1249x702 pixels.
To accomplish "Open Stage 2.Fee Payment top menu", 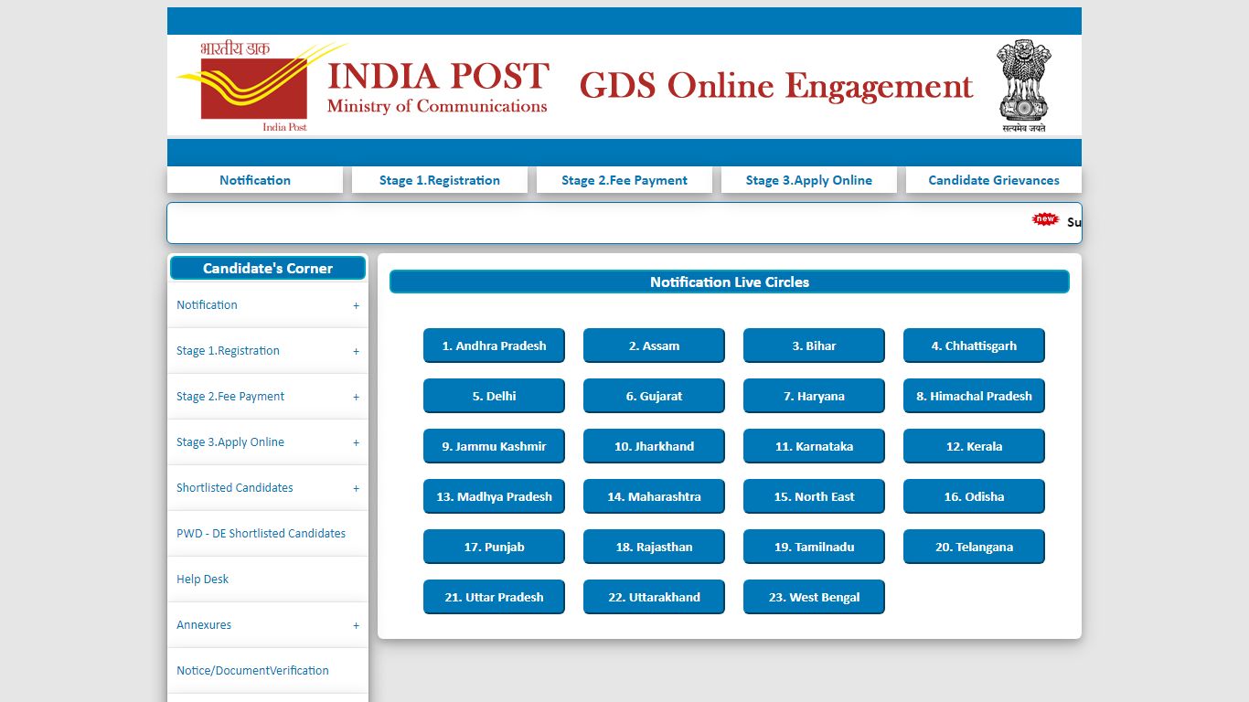I will pyautogui.click(x=624, y=180).
